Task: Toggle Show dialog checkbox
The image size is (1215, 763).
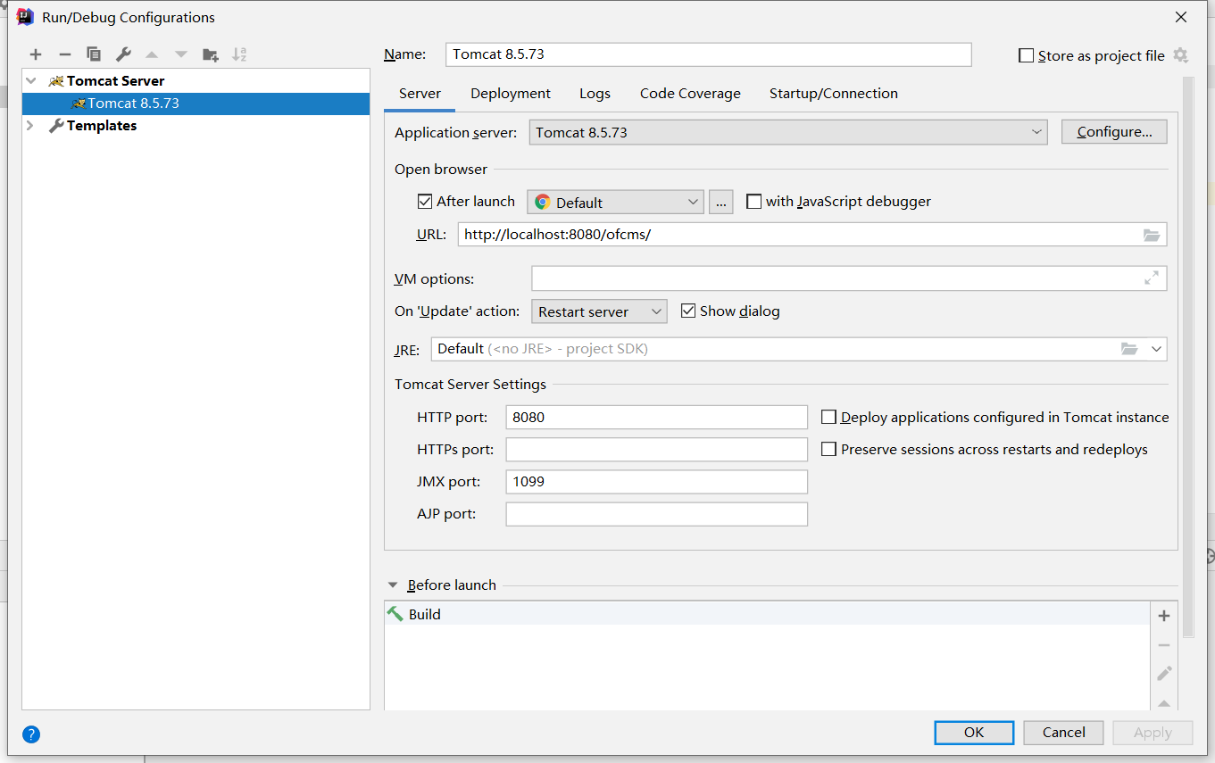Action: (688, 311)
